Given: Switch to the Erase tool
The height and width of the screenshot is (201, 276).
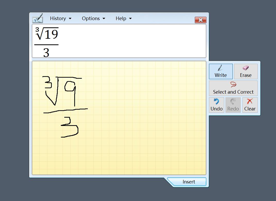Looking at the screenshot, I should pyautogui.click(x=245, y=71).
